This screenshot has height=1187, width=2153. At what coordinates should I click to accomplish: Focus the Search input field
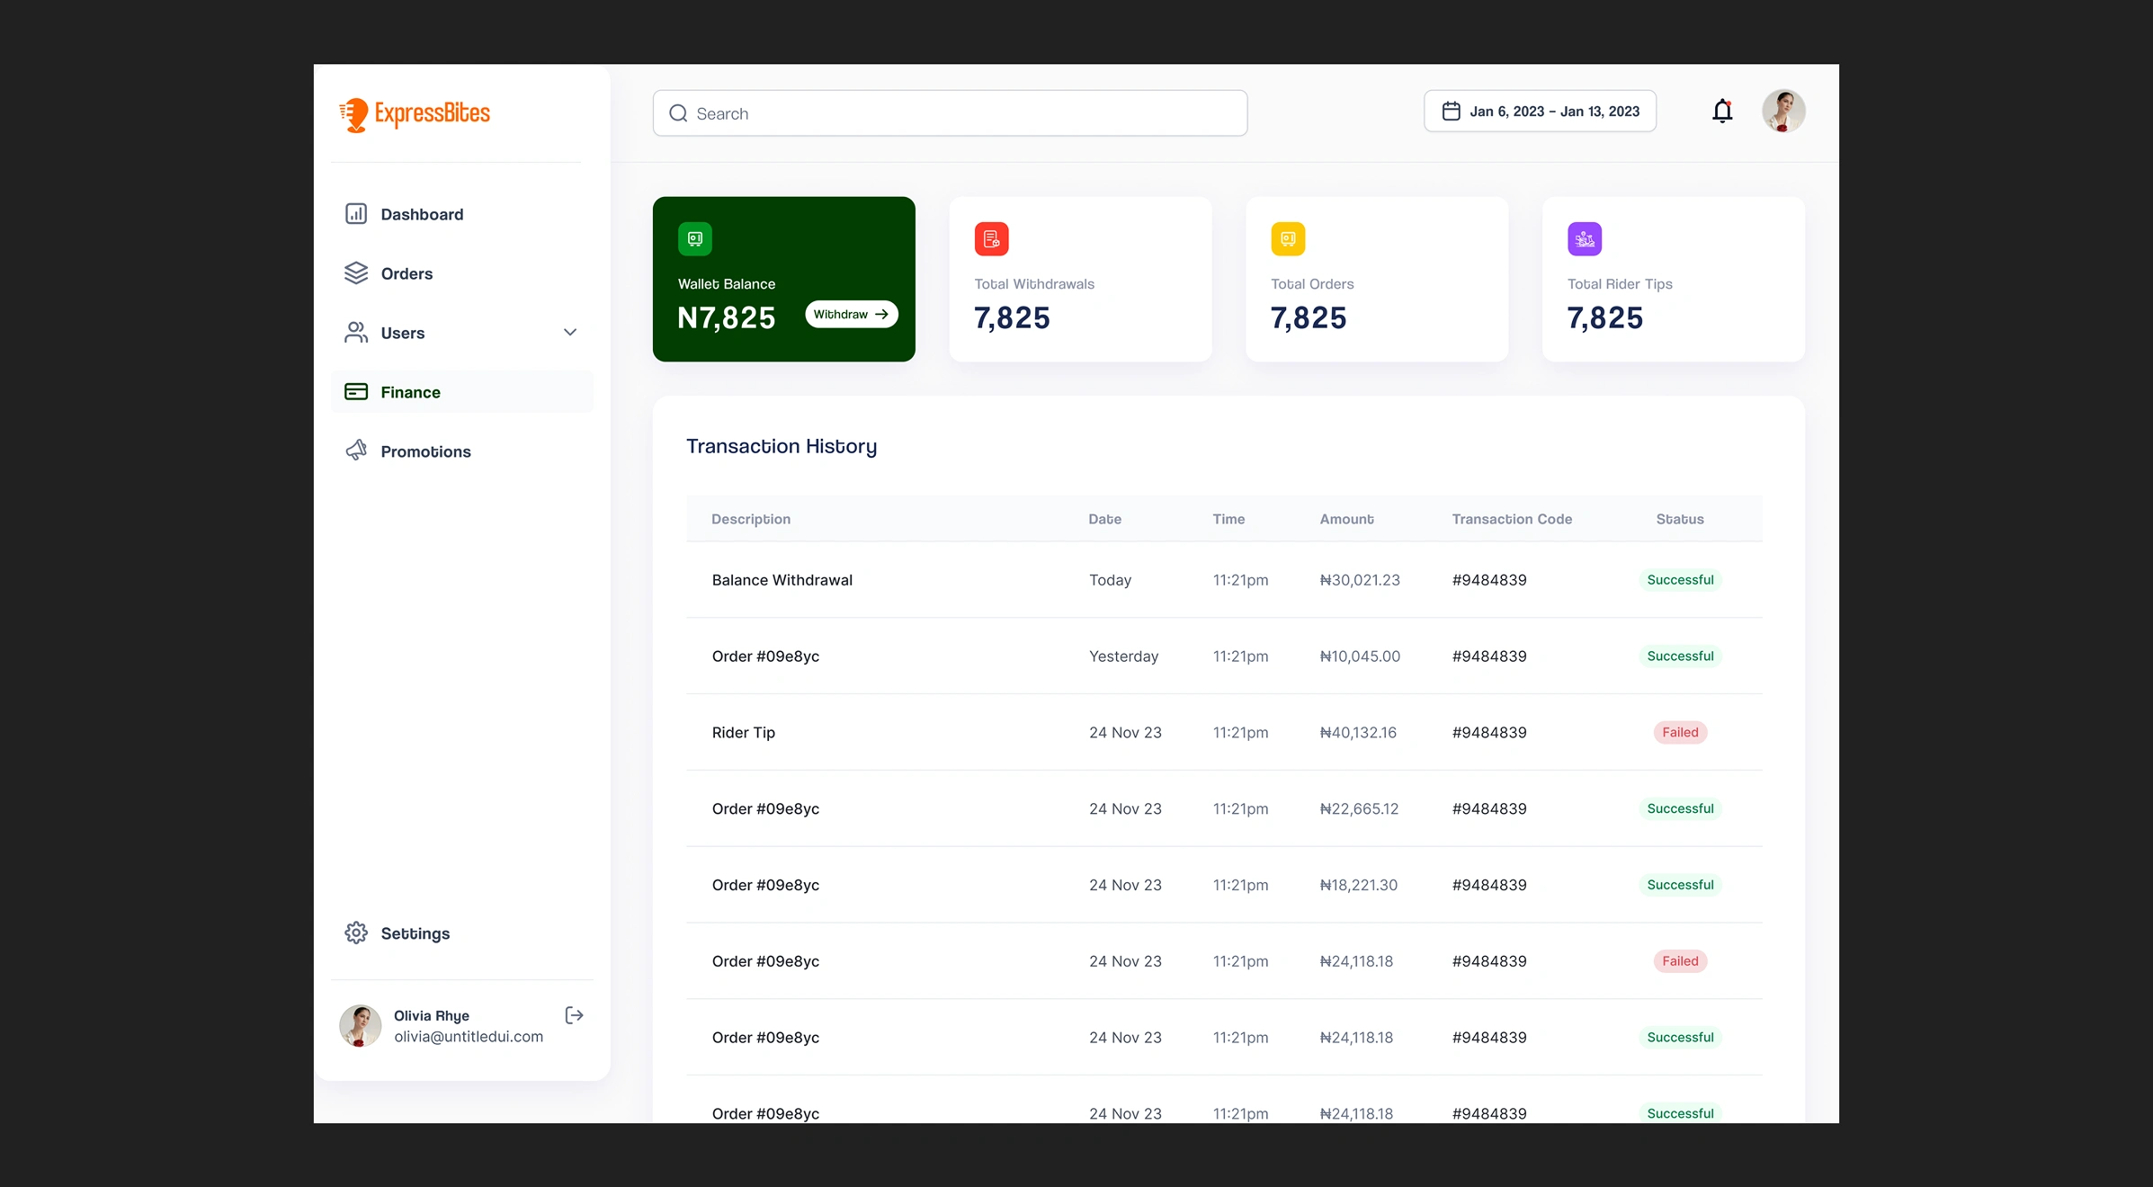950,113
